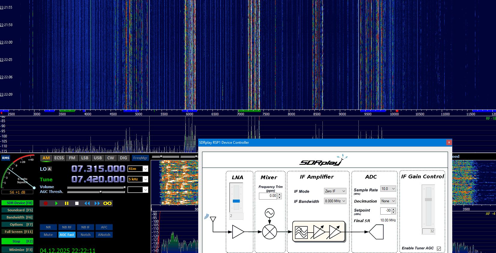Enable the yellow loop playback icon

pyautogui.click(x=107, y=203)
